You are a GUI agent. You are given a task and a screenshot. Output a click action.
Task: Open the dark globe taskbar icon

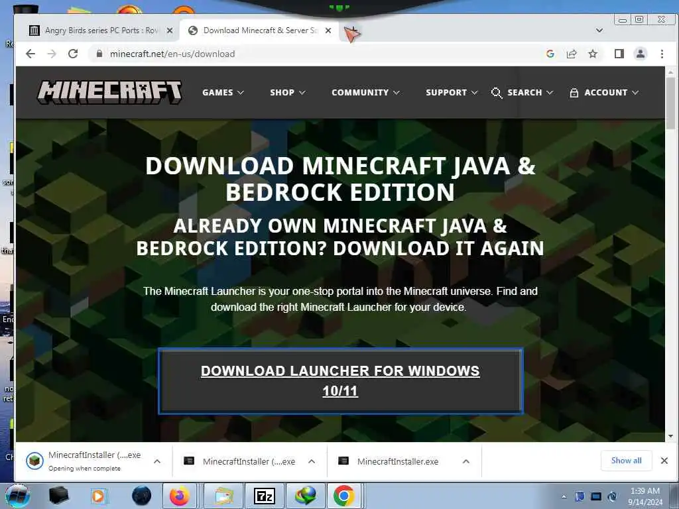coord(142,496)
